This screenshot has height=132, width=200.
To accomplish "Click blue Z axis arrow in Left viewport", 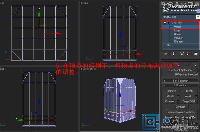I will (39, 100).
